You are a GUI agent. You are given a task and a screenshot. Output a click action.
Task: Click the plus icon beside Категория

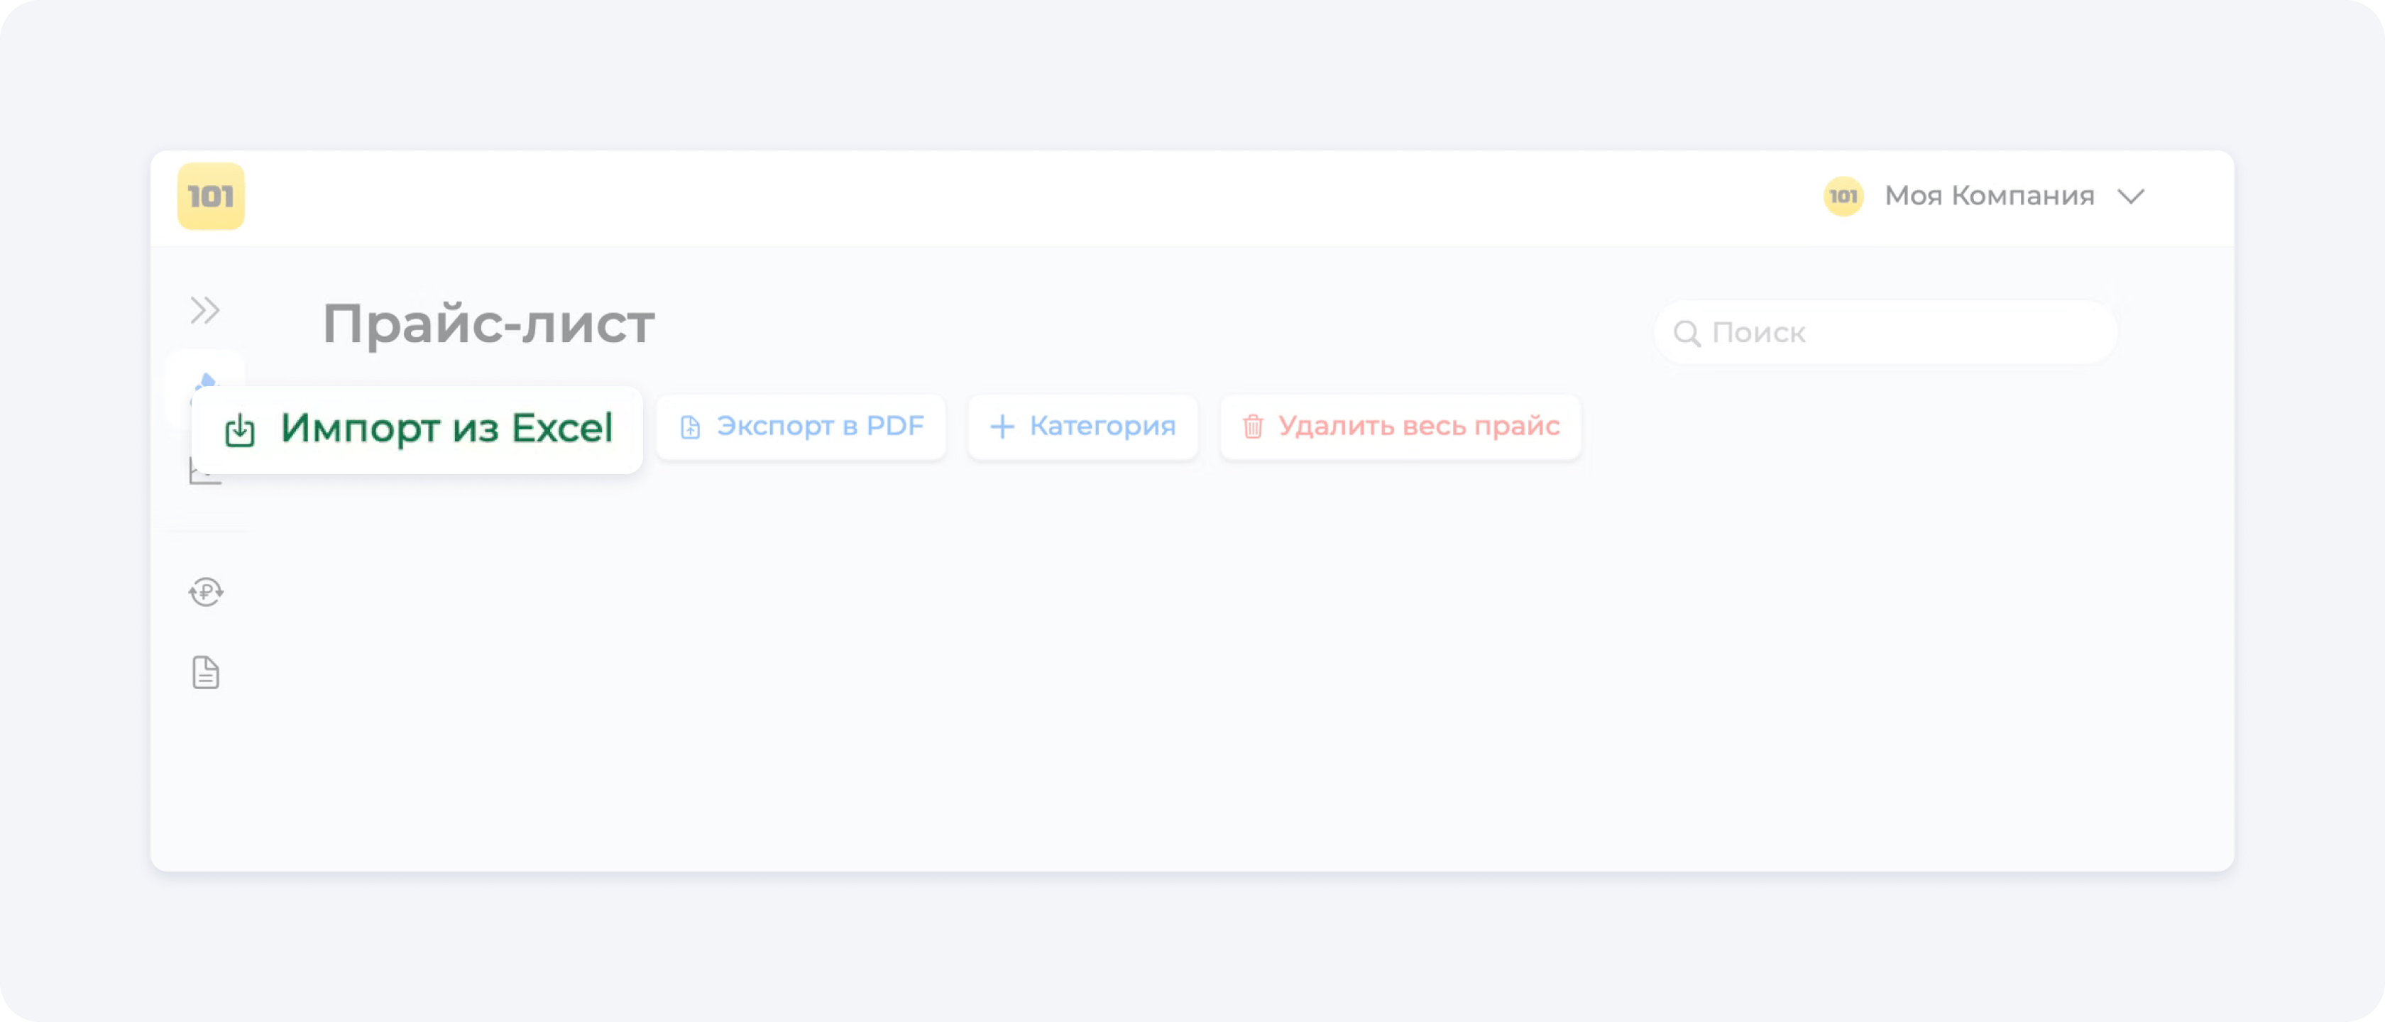tap(1002, 427)
